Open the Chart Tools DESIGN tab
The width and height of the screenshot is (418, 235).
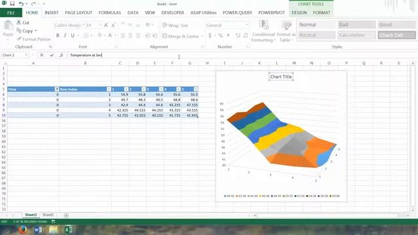[x=299, y=12]
